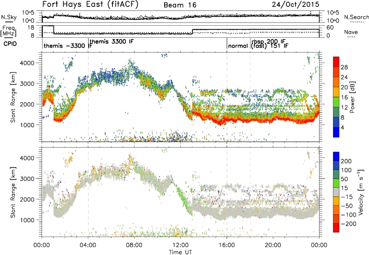Viewport: 369px width, 255px height.
Task: Pick the yellow segment of the power color bar
Action: (336, 92)
